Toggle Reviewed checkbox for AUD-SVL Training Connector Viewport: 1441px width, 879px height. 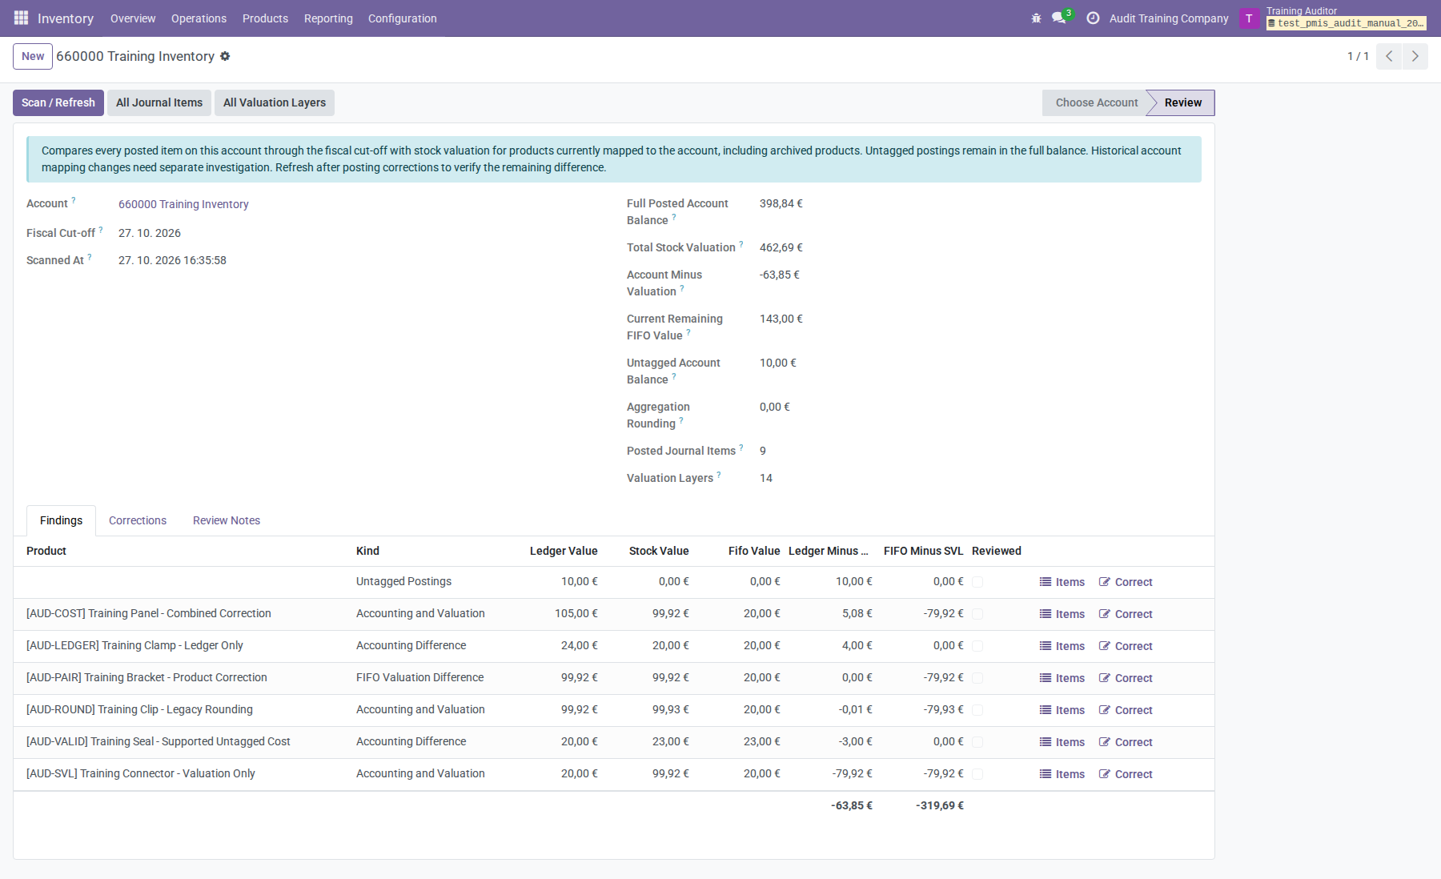[x=977, y=774]
